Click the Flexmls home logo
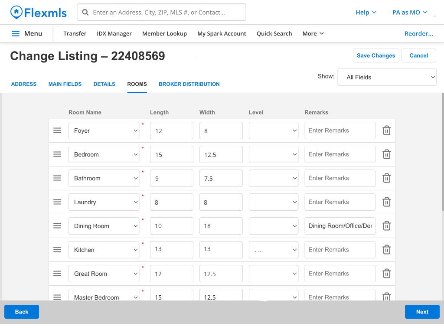This screenshot has width=444, height=333. pos(39,13)
